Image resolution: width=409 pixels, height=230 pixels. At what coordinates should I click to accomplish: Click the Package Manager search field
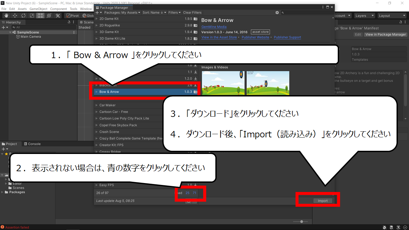point(308,12)
